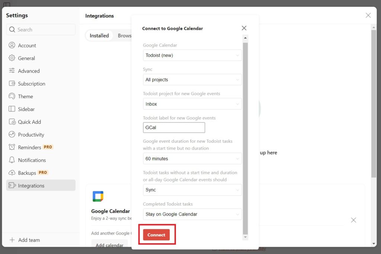
Task: Click the Settings page scrollbar thumb
Action: [x=374, y=104]
